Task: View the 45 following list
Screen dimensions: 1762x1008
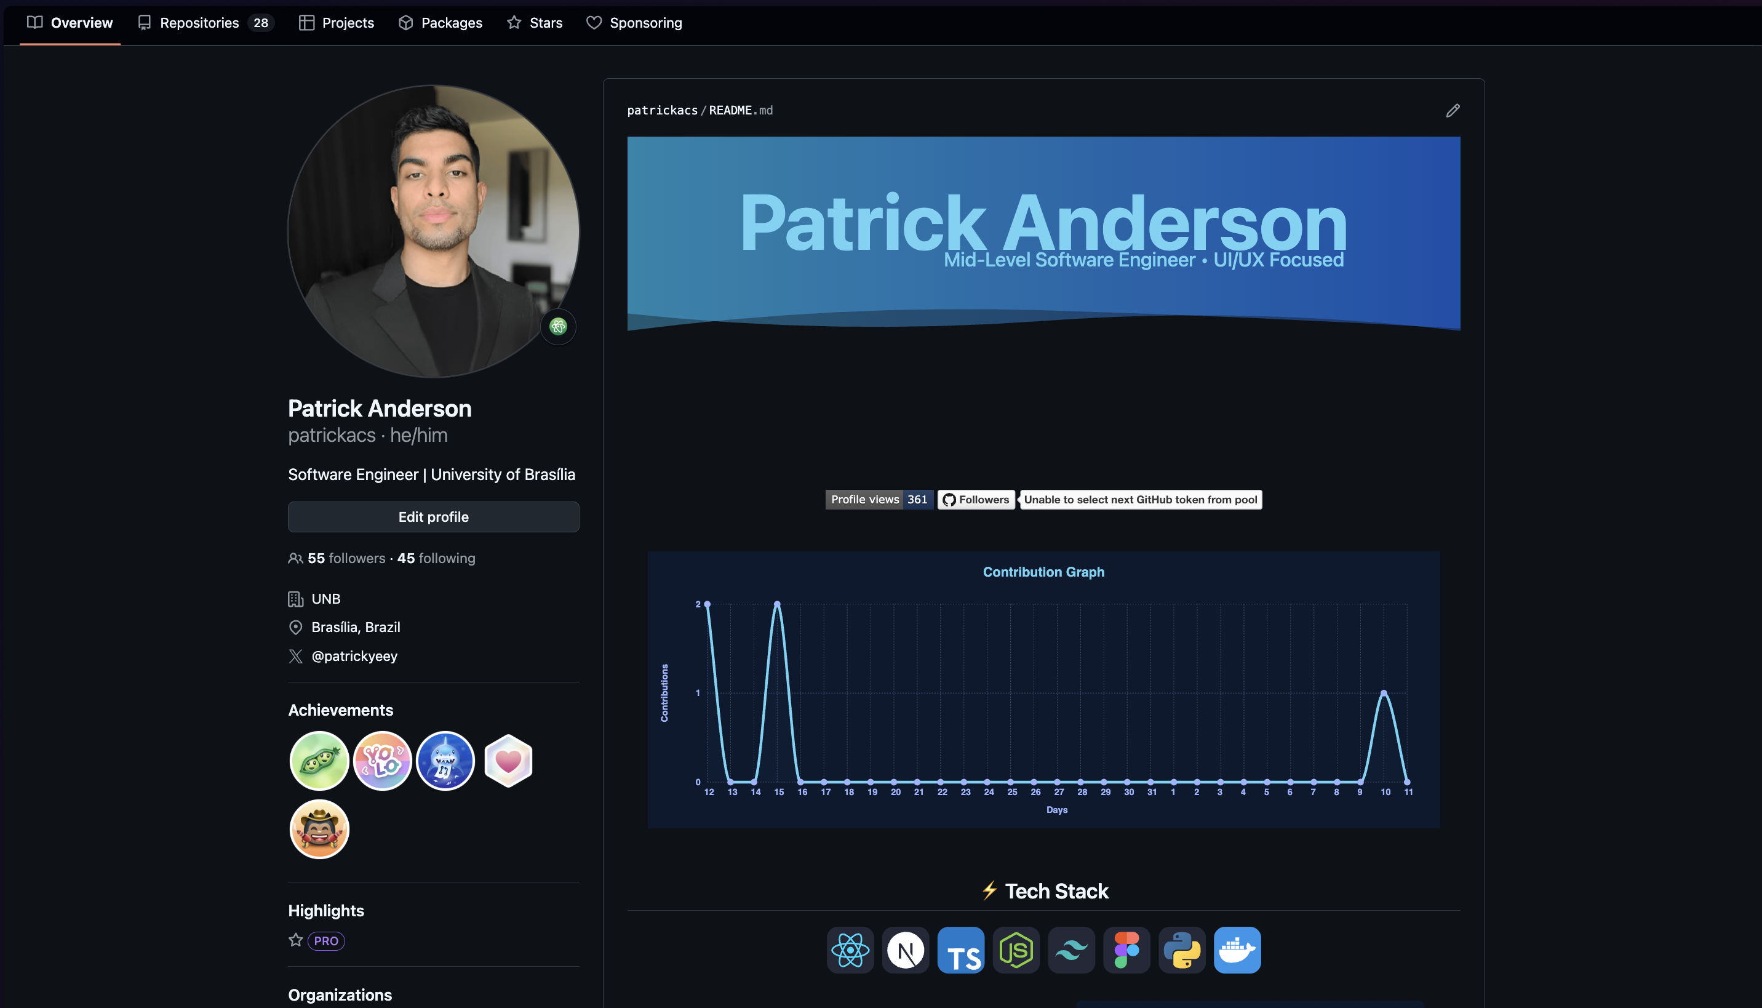Action: [436, 558]
